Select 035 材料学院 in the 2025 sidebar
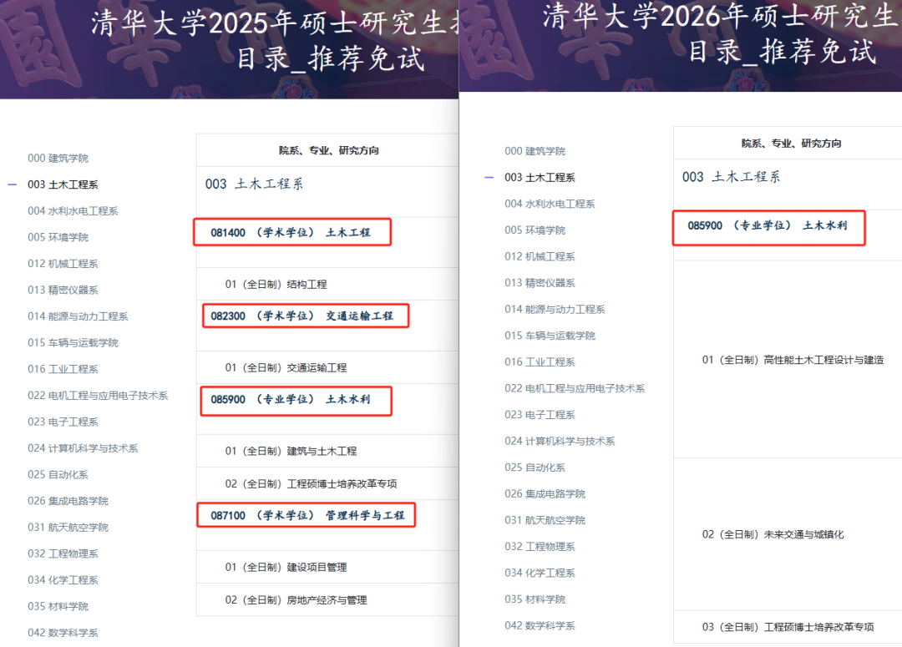Viewport: 902px width, 647px height. coord(58,607)
